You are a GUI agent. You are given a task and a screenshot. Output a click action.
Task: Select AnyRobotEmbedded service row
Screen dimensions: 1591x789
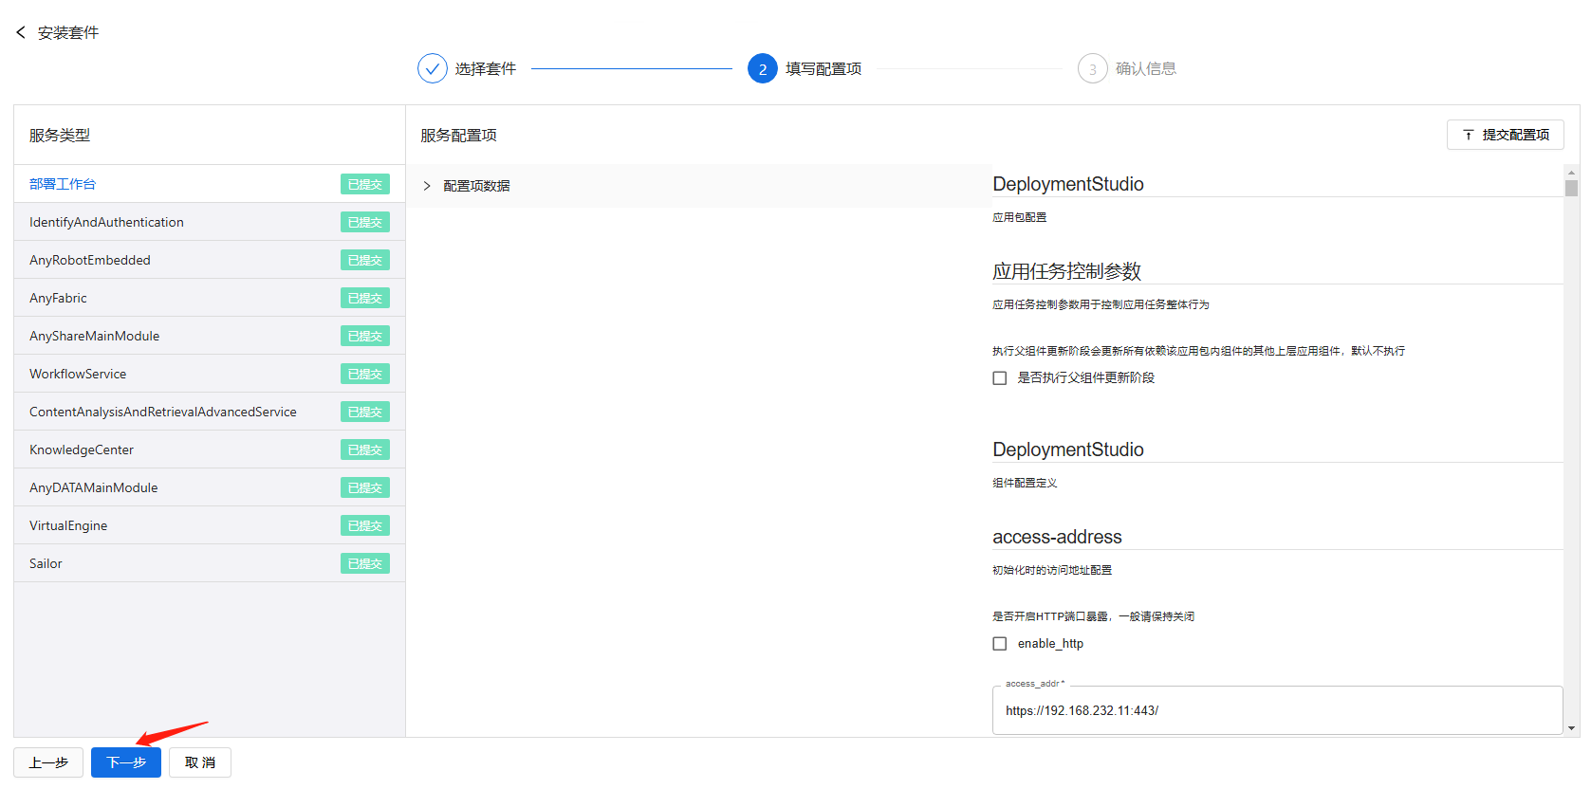pyautogui.click(x=210, y=260)
